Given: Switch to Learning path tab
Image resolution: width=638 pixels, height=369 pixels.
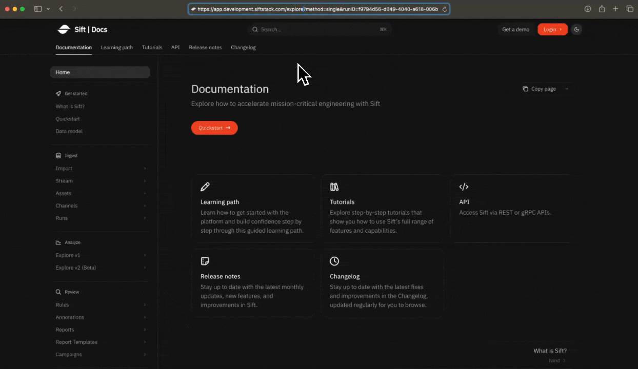Looking at the screenshot, I should pyautogui.click(x=116, y=48).
